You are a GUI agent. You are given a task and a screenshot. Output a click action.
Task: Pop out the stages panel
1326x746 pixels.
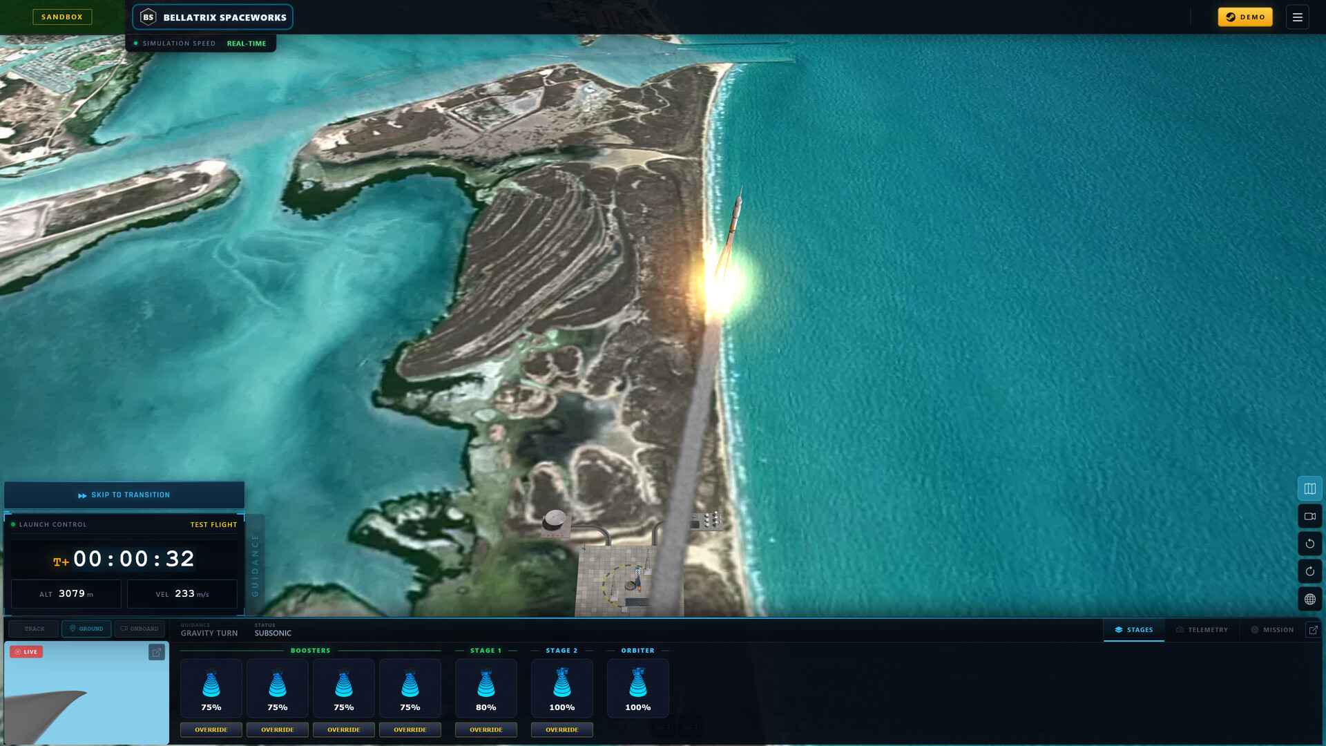(1313, 630)
